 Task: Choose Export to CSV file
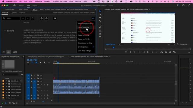click(x=86, y=39)
